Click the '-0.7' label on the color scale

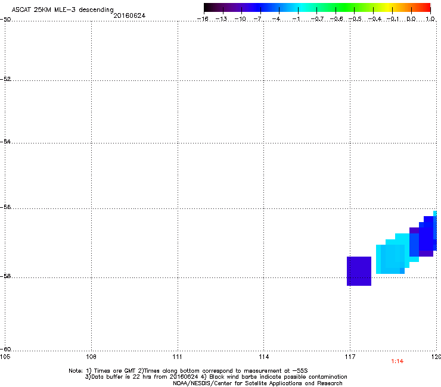click(x=317, y=19)
